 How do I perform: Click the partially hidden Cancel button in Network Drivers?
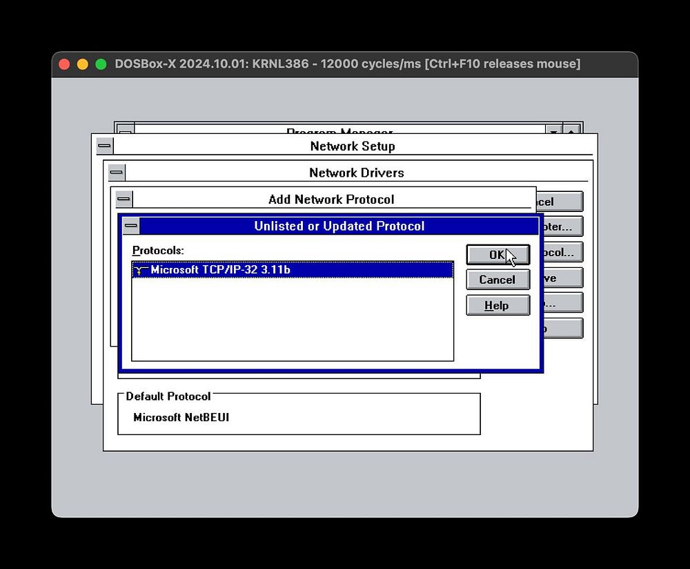pos(560,202)
